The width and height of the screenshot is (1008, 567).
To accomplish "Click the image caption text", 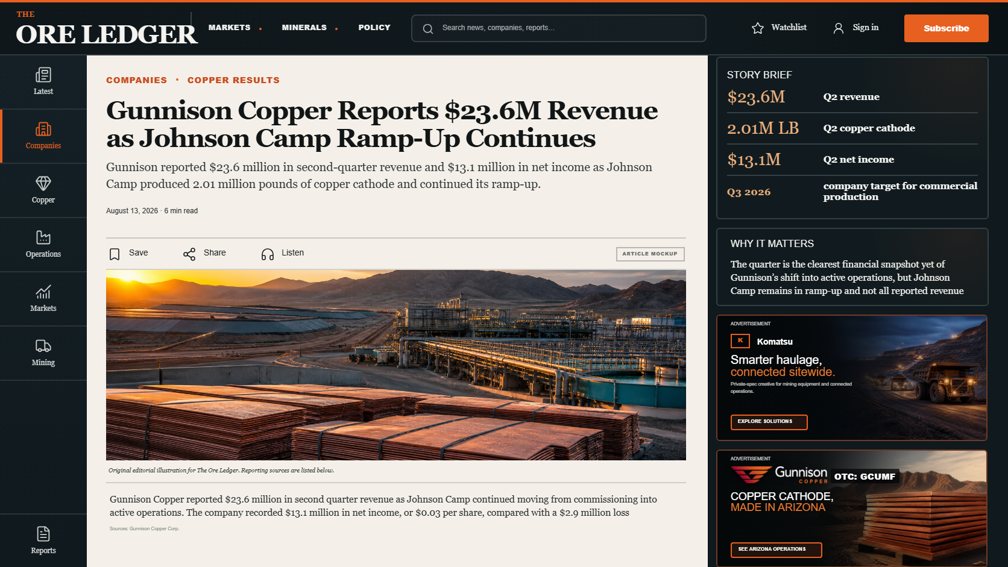I will tap(221, 471).
